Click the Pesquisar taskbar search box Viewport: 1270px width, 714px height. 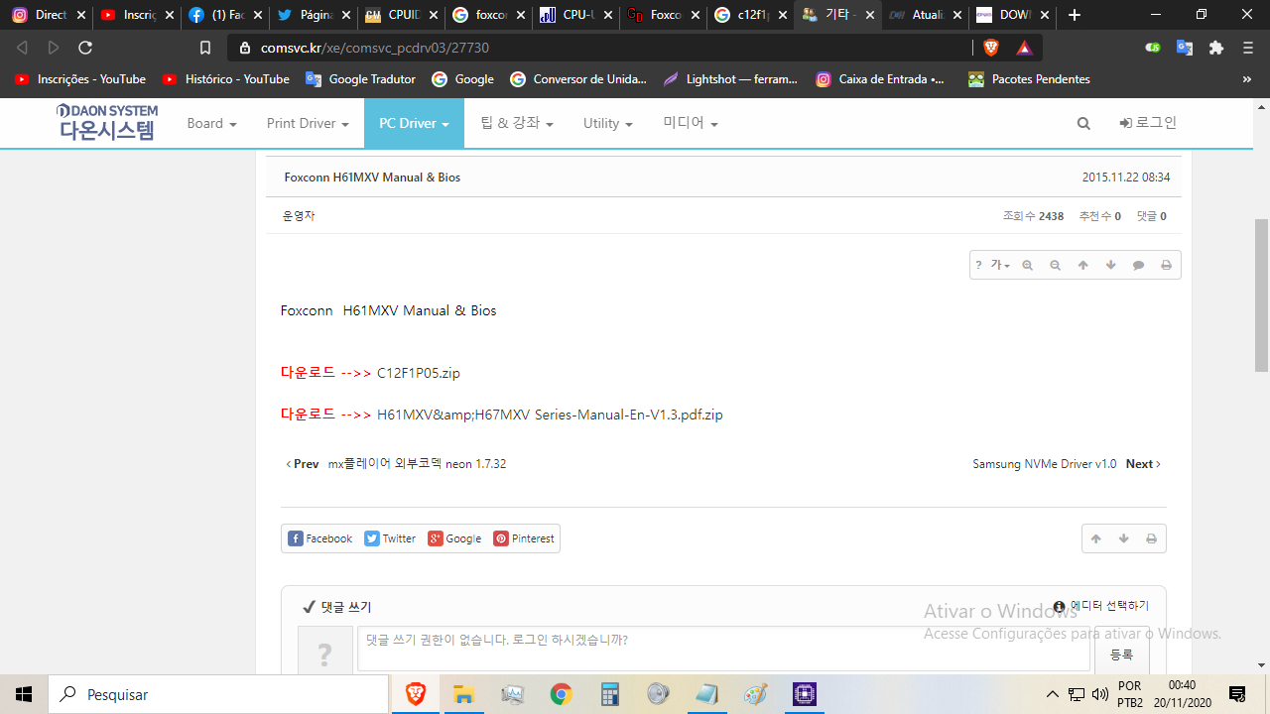pyautogui.click(x=218, y=694)
